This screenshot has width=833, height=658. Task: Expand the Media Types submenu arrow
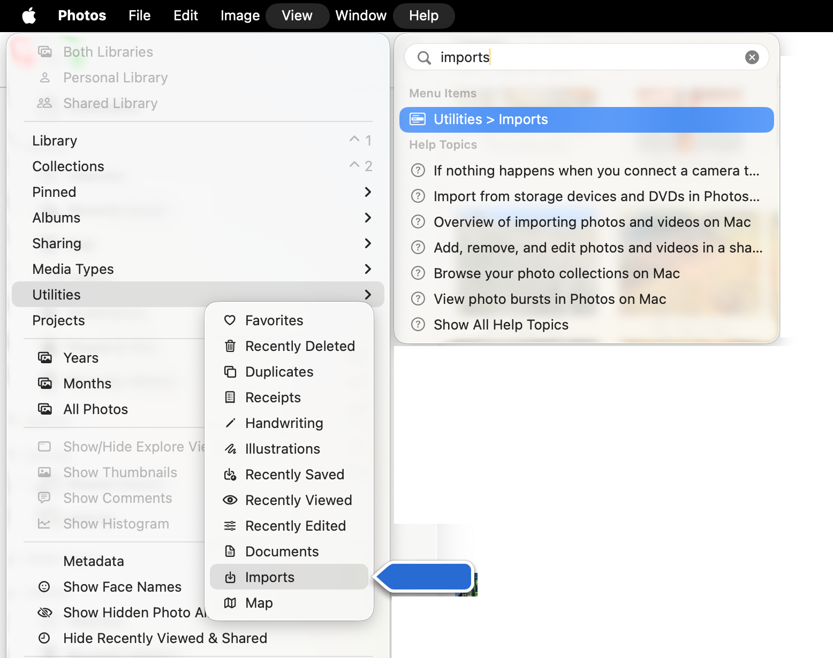coord(368,269)
